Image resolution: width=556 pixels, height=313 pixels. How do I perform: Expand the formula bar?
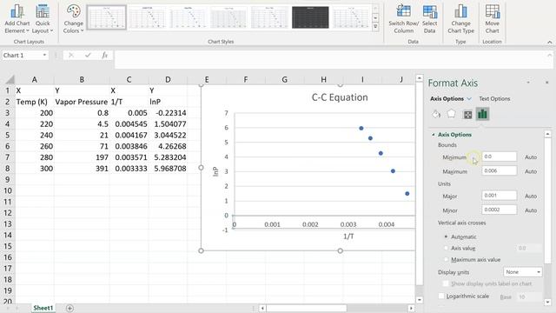click(549, 56)
